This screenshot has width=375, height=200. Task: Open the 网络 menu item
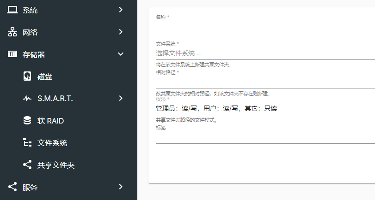click(x=30, y=32)
